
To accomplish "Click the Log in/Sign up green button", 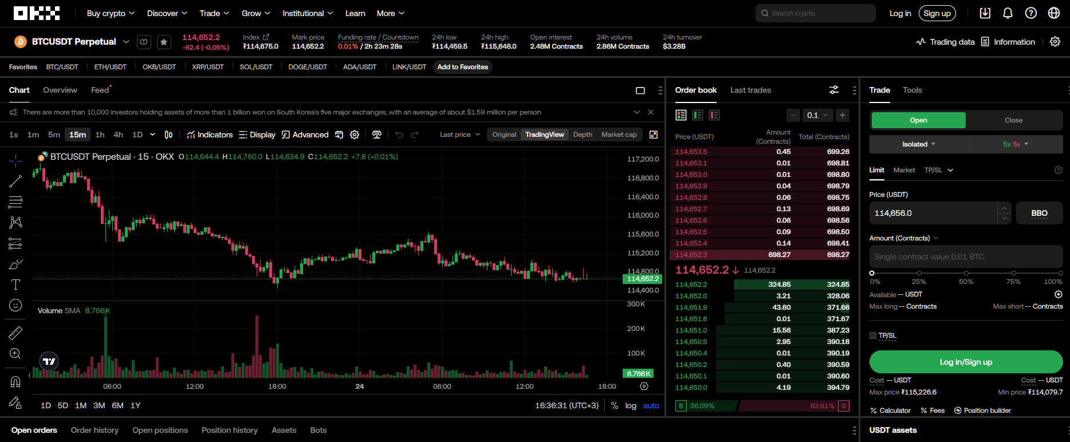I will [x=966, y=362].
